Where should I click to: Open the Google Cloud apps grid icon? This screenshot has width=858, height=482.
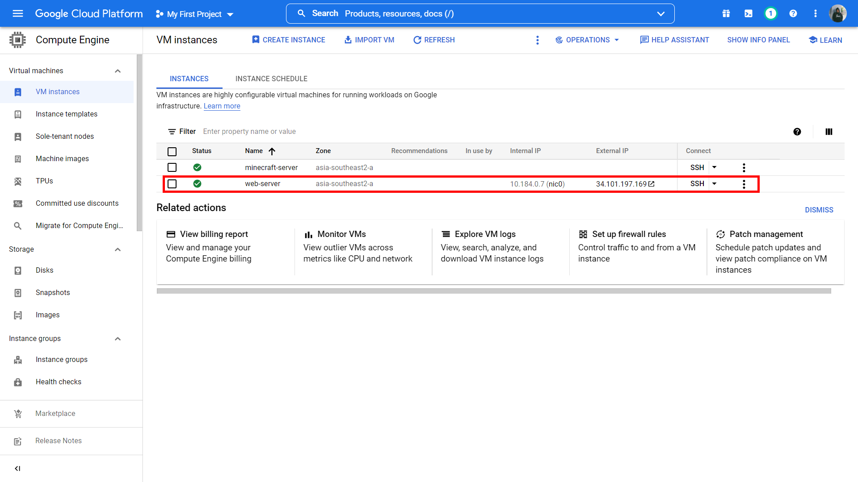click(726, 13)
